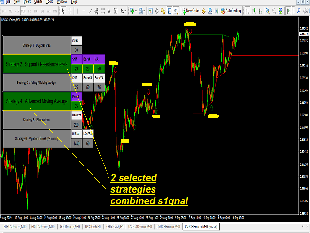Switch to CHI50Cash,H1 chart tab
This screenshot has width=310, height=233.
click(x=115, y=227)
